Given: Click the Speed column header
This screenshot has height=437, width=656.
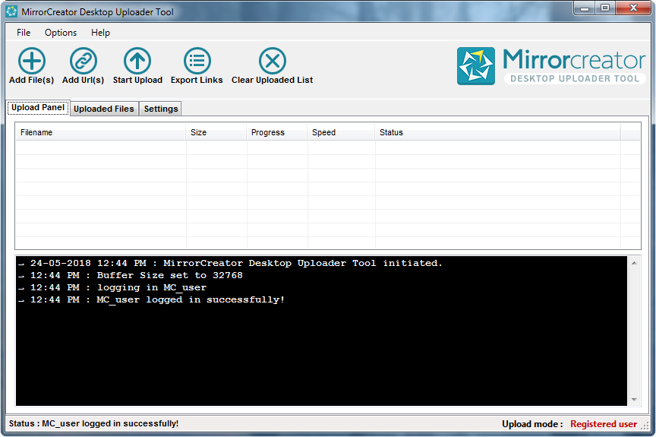Looking at the screenshot, I should (x=341, y=132).
